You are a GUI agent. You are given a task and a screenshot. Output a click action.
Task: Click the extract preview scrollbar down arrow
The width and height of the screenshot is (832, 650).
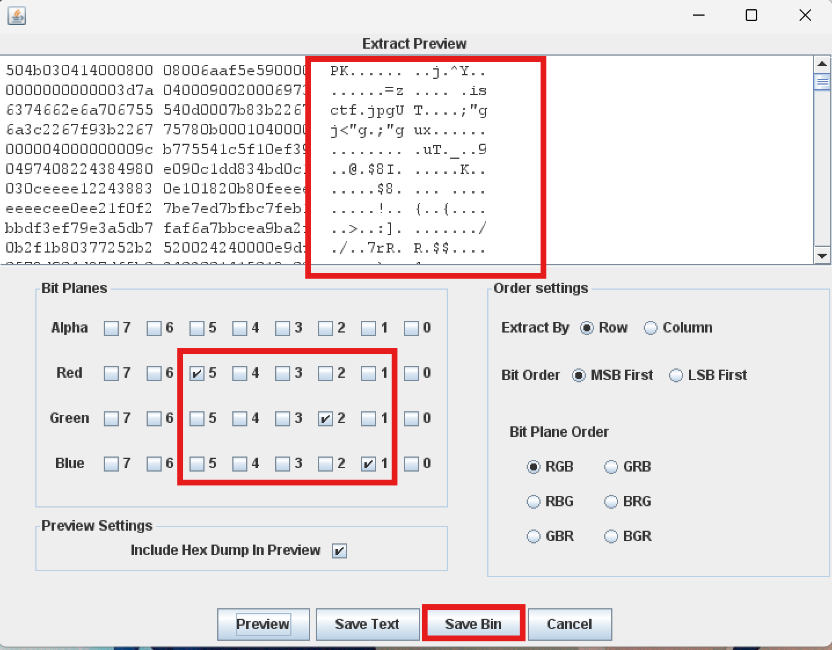[x=822, y=255]
